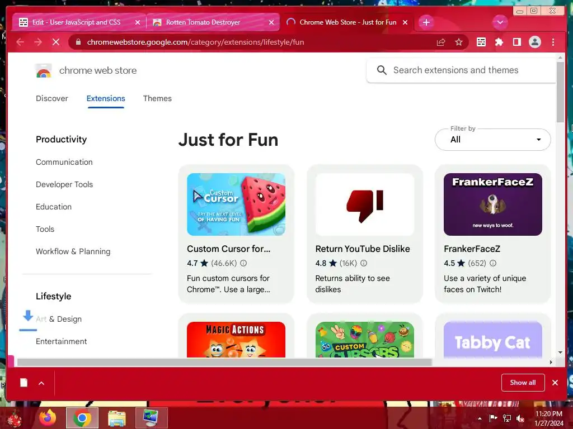Select the Lifestyle category heading

(53, 296)
